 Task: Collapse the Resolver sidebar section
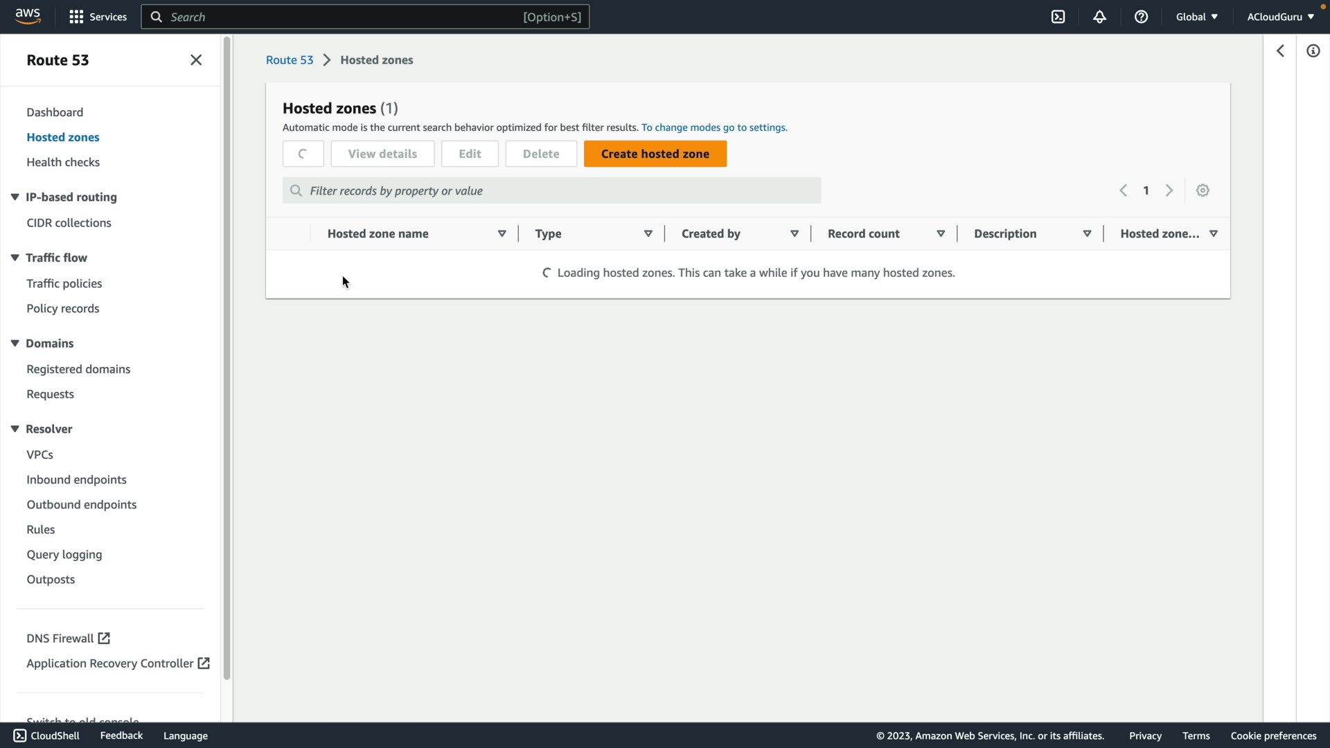(15, 429)
